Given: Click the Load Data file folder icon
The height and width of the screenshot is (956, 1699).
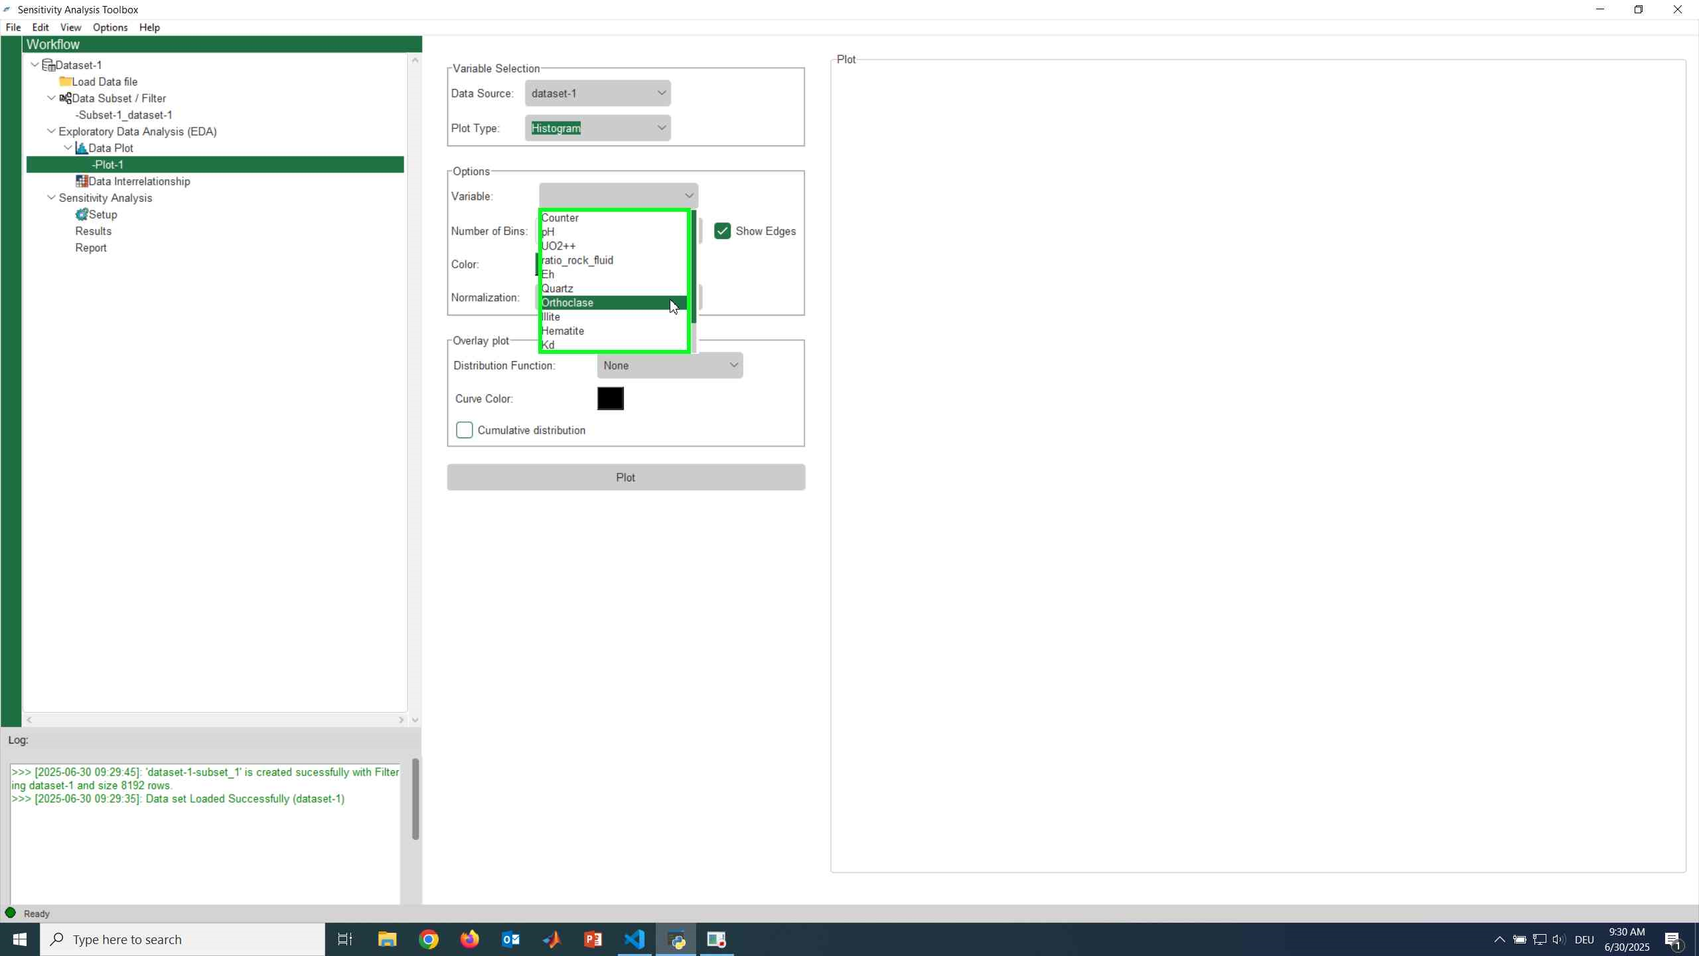Looking at the screenshot, I should [65, 82].
